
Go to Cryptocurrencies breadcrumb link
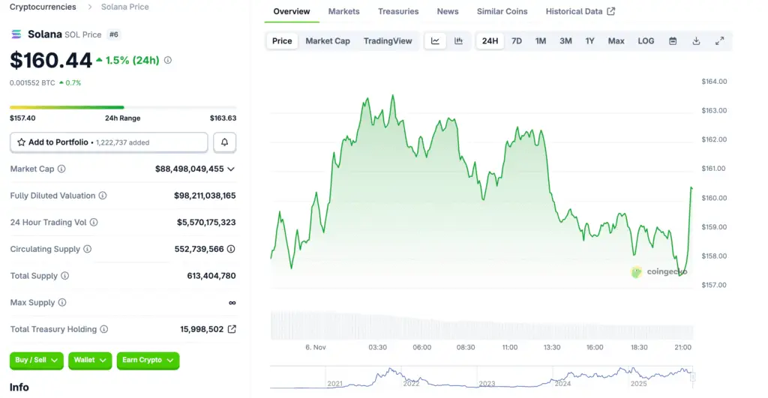pyautogui.click(x=43, y=7)
